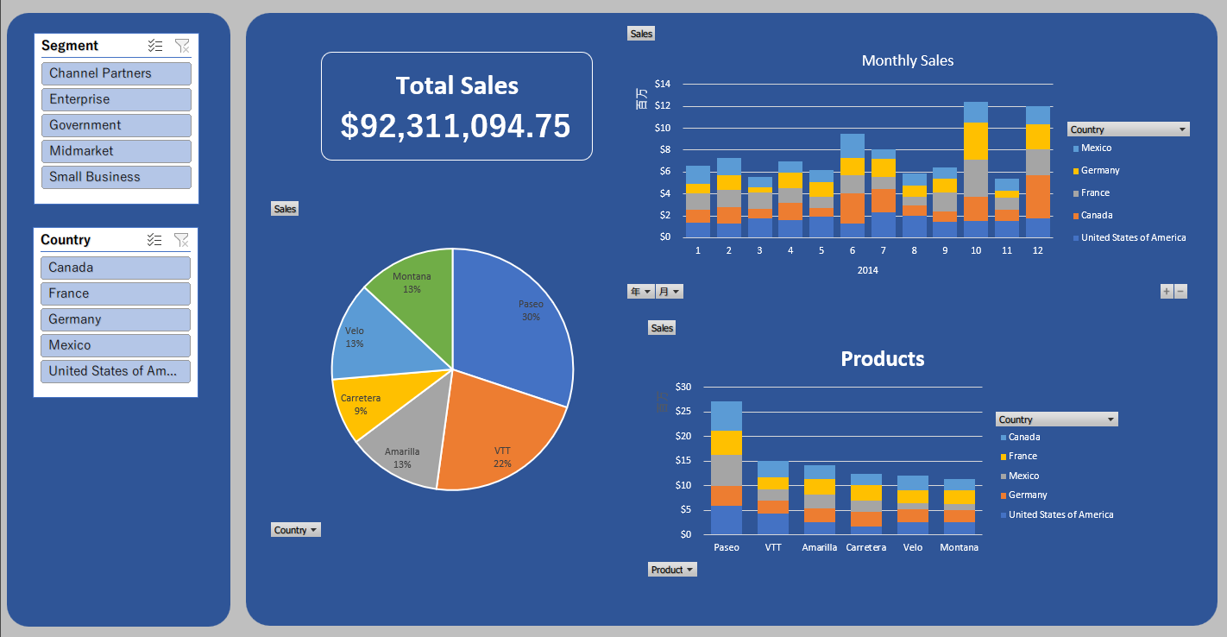Viewport: 1227px width, 637px height.
Task: Open the Country field button below the pie chart
Action: [296, 530]
